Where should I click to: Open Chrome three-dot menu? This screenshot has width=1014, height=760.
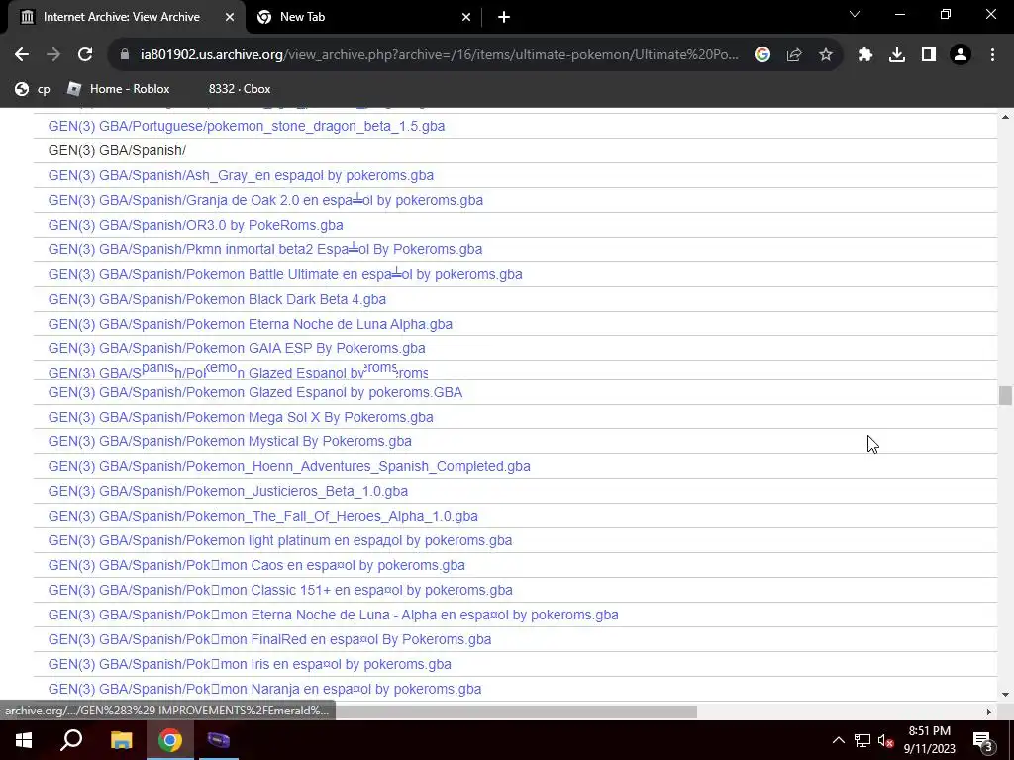click(992, 55)
